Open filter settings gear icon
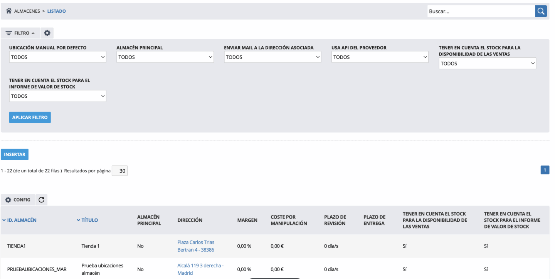The height and width of the screenshot is (279, 555). pos(47,33)
